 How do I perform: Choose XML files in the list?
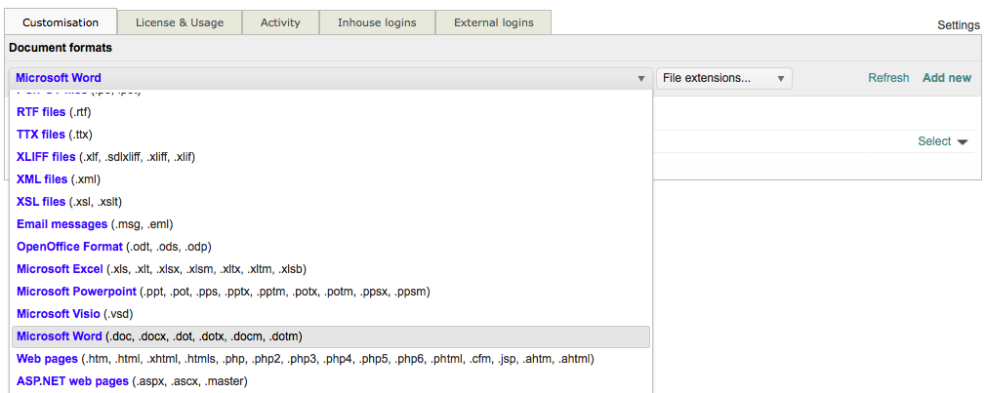point(59,179)
